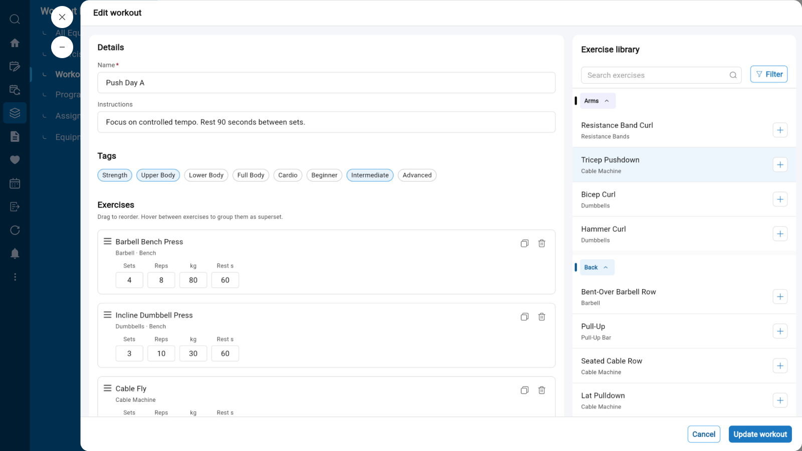Enable the Cardio tag
Image resolution: width=802 pixels, height=451 pixels.
click(288, 175)
